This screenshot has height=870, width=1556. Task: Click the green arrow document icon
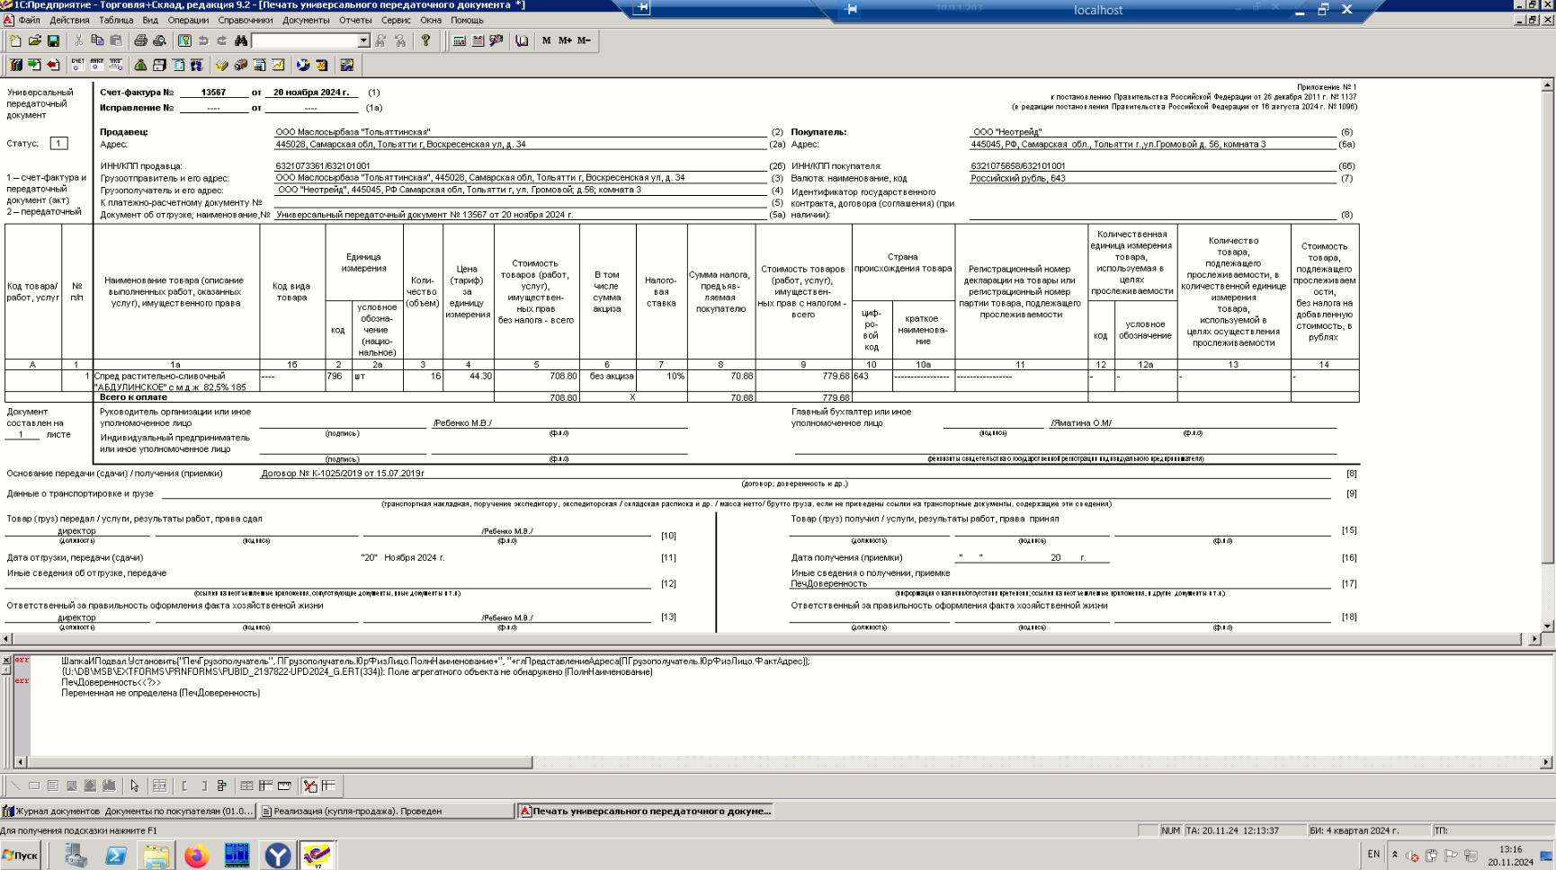(x=34, y=65)
